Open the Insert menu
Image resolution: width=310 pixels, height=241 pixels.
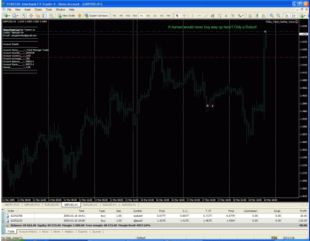tap(27, 9)
